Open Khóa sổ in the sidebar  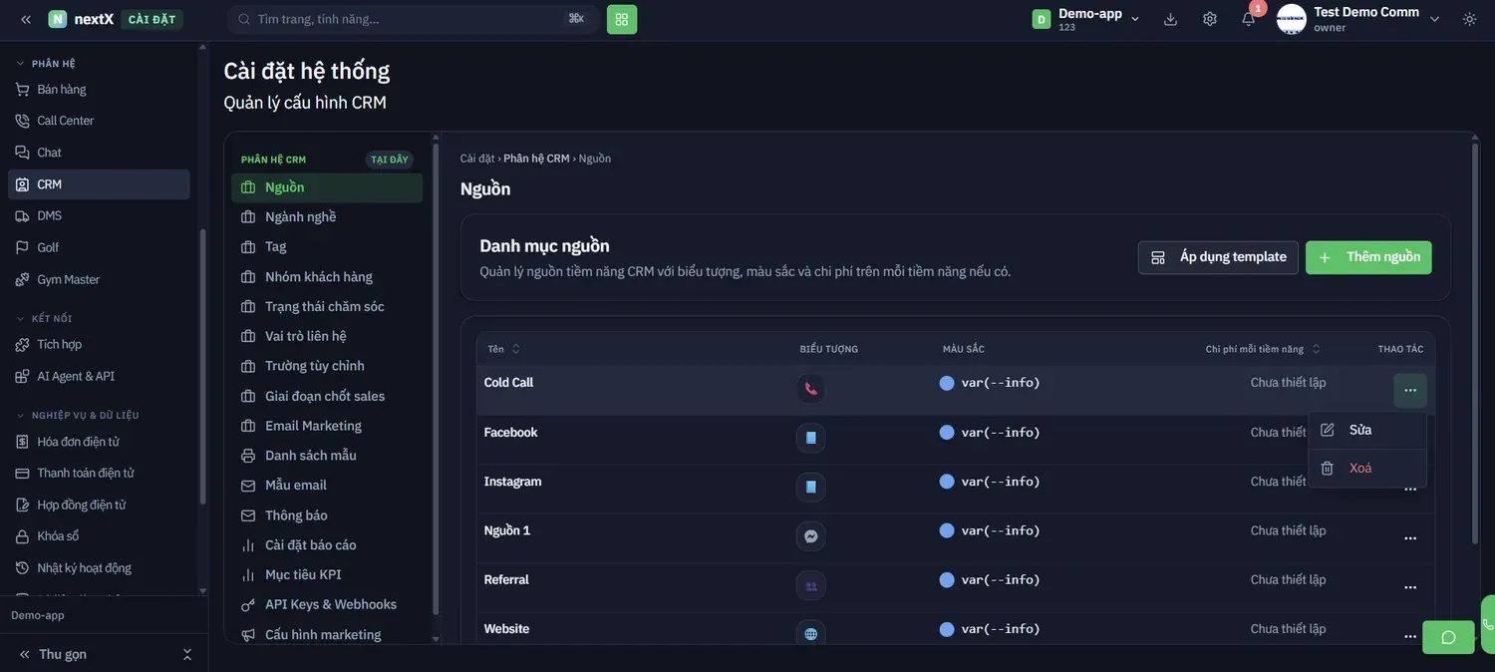coord(99,536)
